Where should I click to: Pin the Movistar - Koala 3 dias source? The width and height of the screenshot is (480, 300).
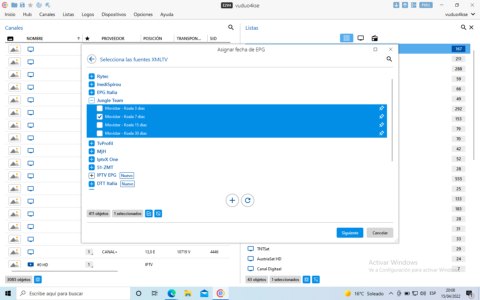[x=382, y=108]
